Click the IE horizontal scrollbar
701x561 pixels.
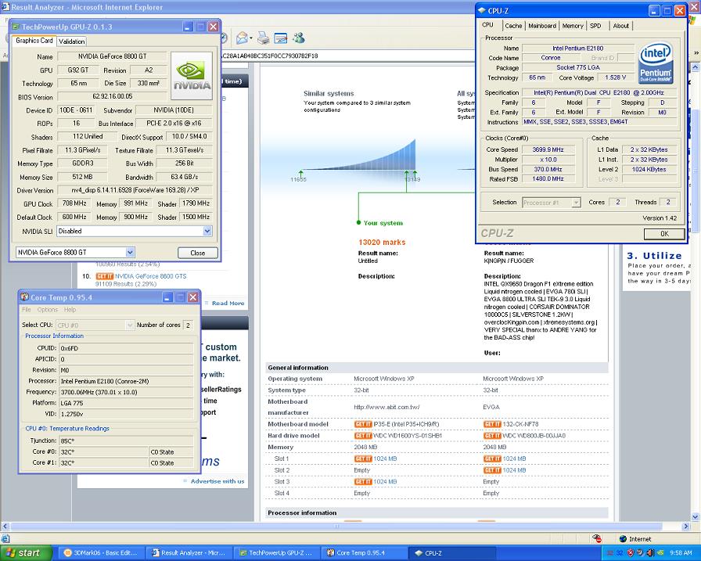coord(336,527)
